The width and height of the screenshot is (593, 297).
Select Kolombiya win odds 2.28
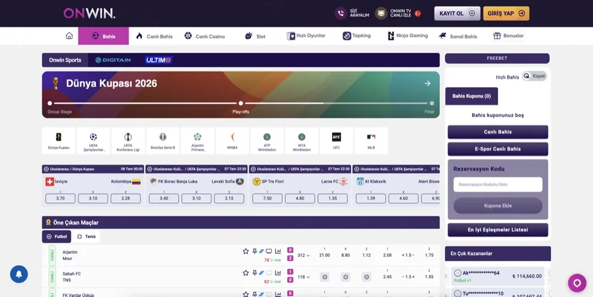coord(126,199)
